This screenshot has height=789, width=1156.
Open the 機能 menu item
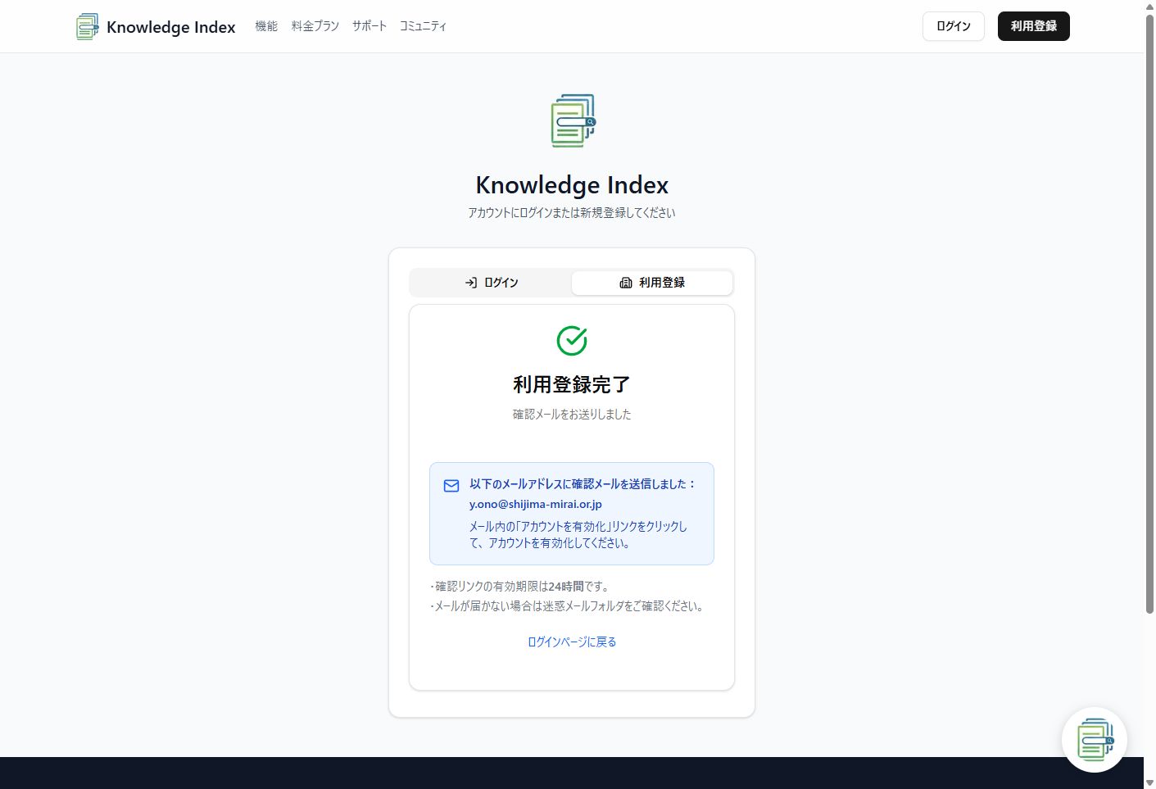pyautogui.click(x=266, y=26)
